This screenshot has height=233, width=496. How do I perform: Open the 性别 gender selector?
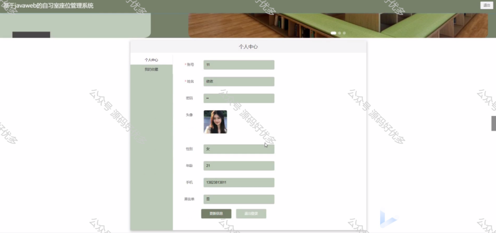(239, 149)
